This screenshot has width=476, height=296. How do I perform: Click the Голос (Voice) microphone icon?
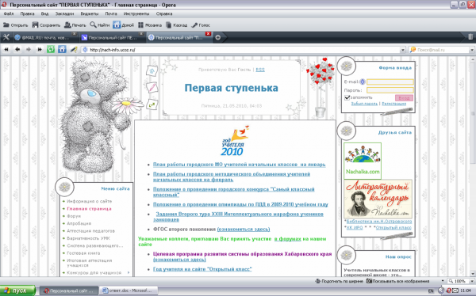click(x=194, y=25)
